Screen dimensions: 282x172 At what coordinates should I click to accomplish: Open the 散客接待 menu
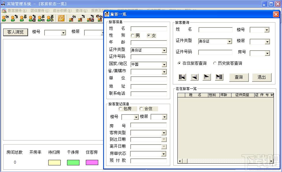[x=17, y=11]
